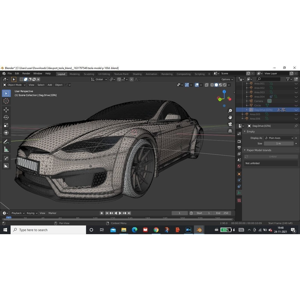300x300 pixels.
Task: Open the Render properties tab
Action: tap(239, 141)
